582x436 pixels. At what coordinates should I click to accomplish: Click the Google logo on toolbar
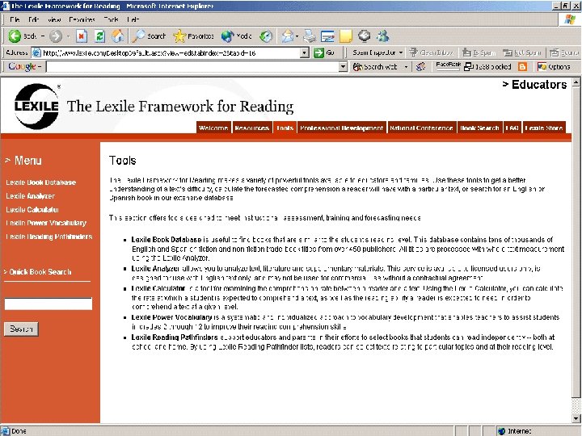pyautogui.click(x=22, y=66)
